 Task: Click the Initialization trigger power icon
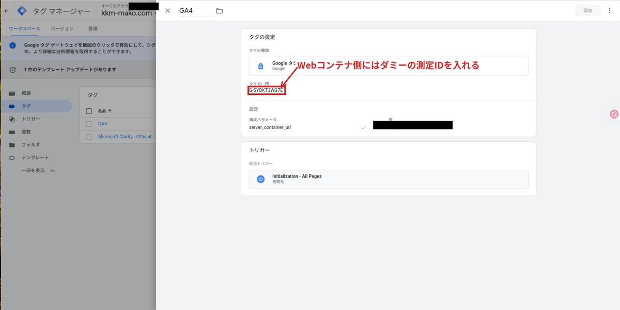[x=261, y=179]
